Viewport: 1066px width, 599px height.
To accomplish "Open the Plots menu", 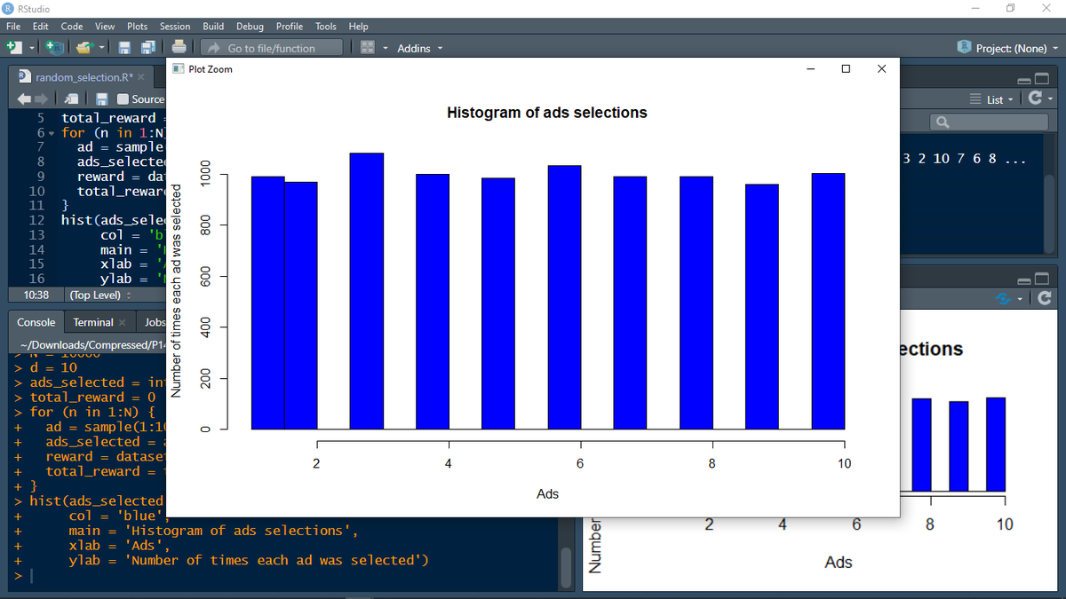I will (138, 27).
